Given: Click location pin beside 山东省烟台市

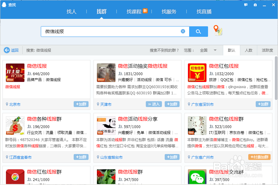Looking at the screenshot, I should 98,157.
